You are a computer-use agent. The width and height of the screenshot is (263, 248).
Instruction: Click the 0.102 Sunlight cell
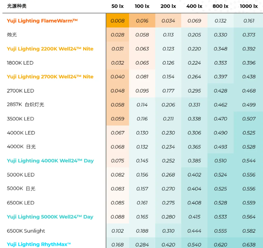click(x=118, y=231)
